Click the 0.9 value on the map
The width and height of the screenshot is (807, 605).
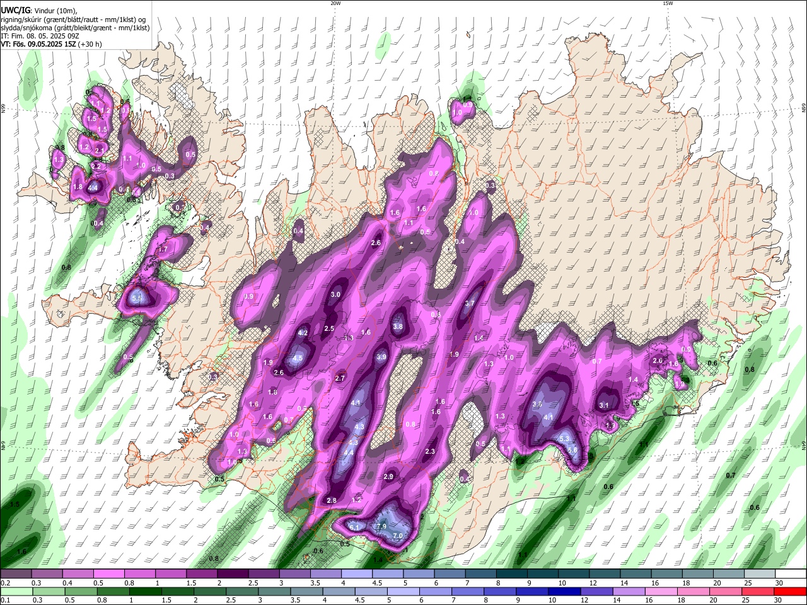(248, 296)
